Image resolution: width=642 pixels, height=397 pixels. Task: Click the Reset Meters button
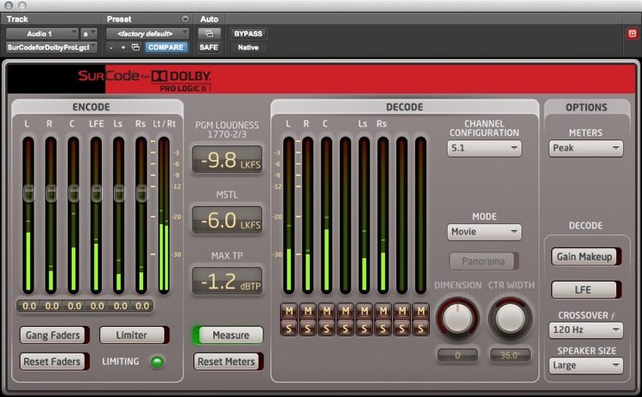[x=228, y=362]
